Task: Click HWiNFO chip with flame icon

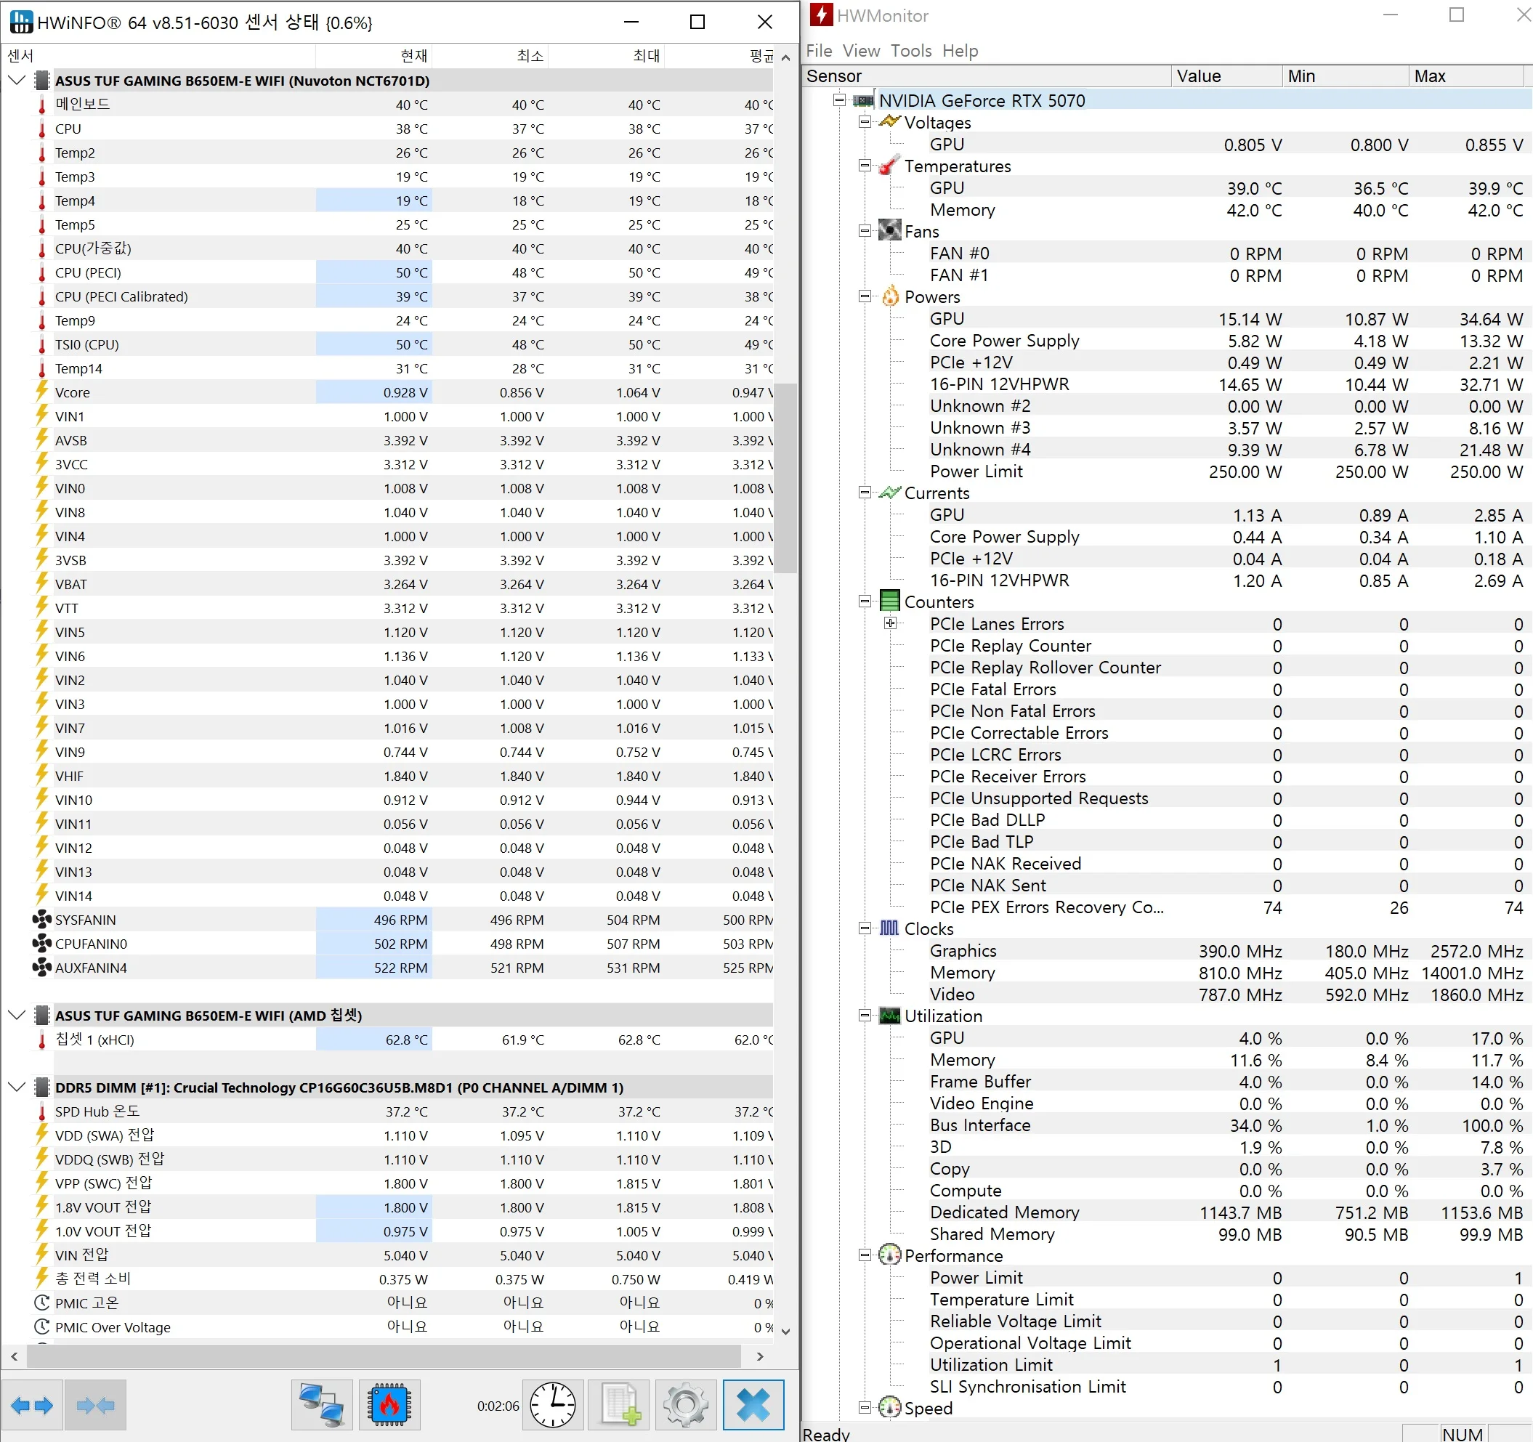Action: (x=389, y=1405)
